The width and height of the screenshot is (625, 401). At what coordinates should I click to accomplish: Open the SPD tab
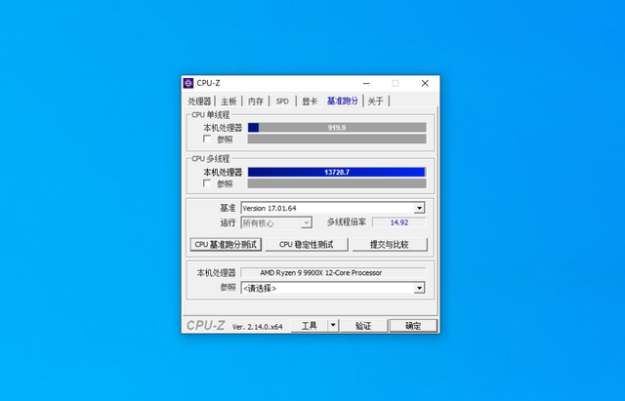(282, 101)
